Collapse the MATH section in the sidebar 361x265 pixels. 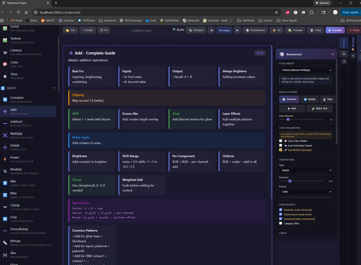tap(54, 88)
